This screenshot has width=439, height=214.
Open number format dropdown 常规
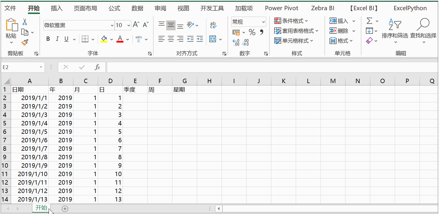[263, 22]
